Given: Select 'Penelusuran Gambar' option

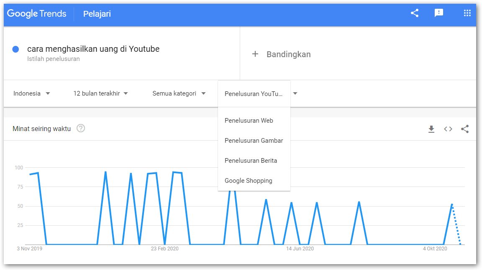Looking at the screenshot, I should 254,141.
